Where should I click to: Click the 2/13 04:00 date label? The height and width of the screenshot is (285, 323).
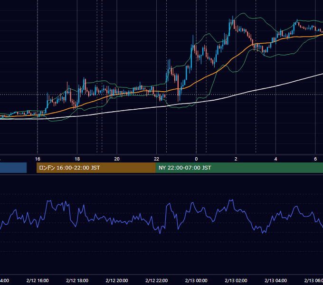tap(275, 280)
